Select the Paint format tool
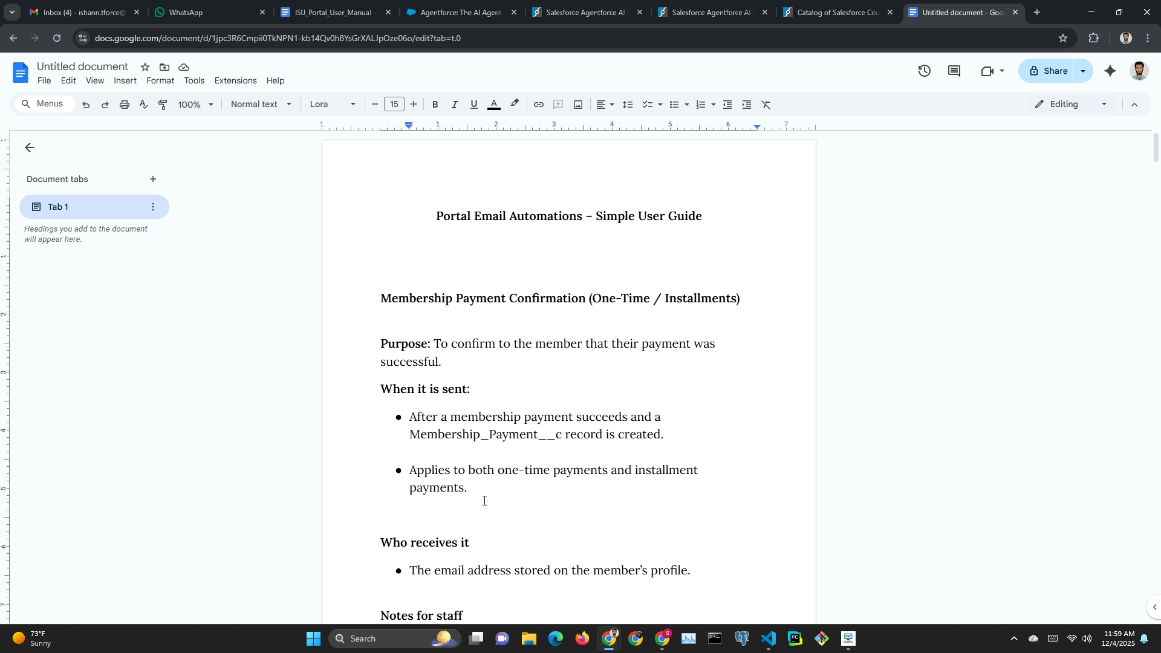Screen dimensions: 1161x653 (163, 105)
